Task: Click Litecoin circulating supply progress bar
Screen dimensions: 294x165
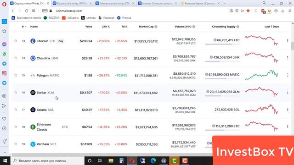Action: pos(222,44)
